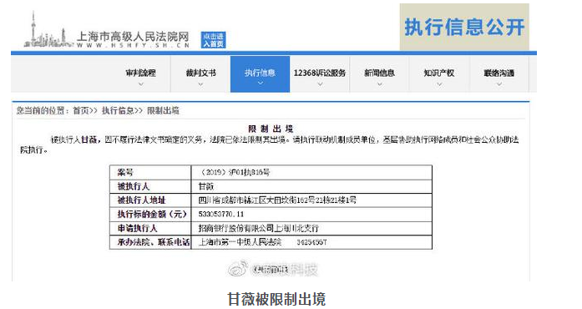Click 上海市第一中级人民法院 court name
582x309 pixels.
pyautogui.click(x=240, y=242)
